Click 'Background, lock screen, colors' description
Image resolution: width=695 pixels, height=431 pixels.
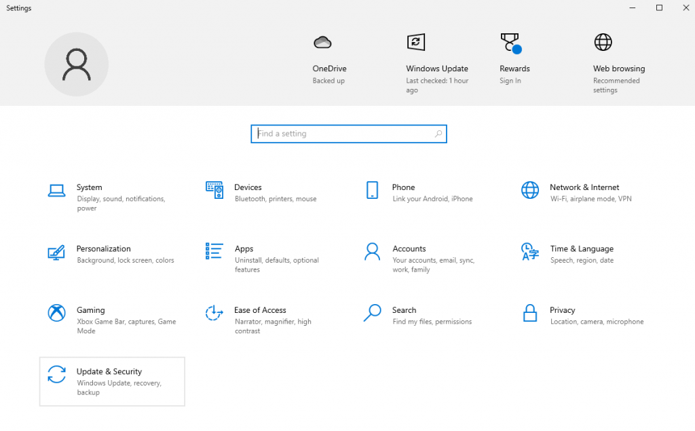[x=126, y=260]
